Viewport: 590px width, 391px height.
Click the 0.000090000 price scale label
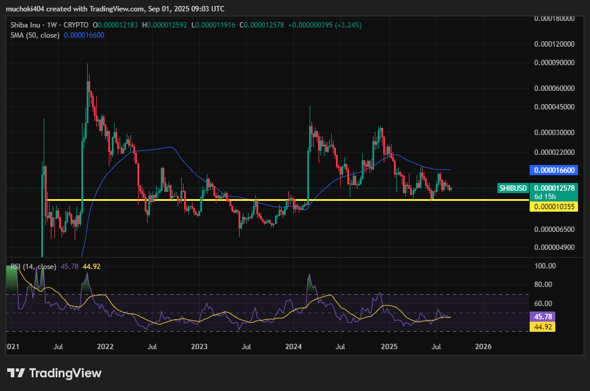point(556,62)
